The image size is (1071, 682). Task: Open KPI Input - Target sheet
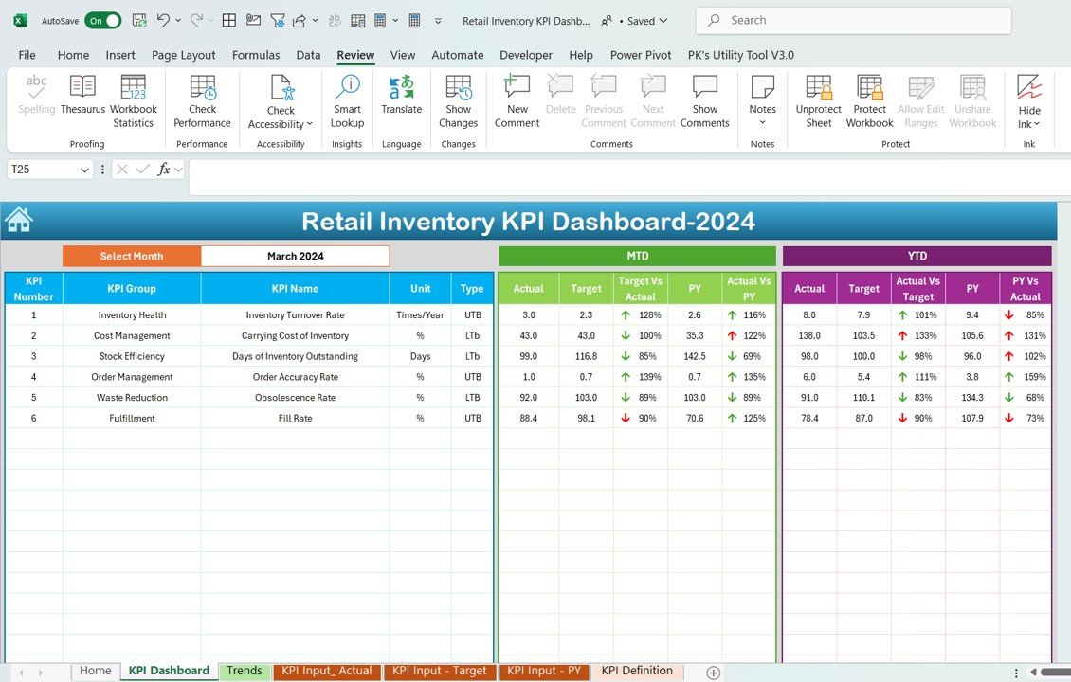point(440,671)
